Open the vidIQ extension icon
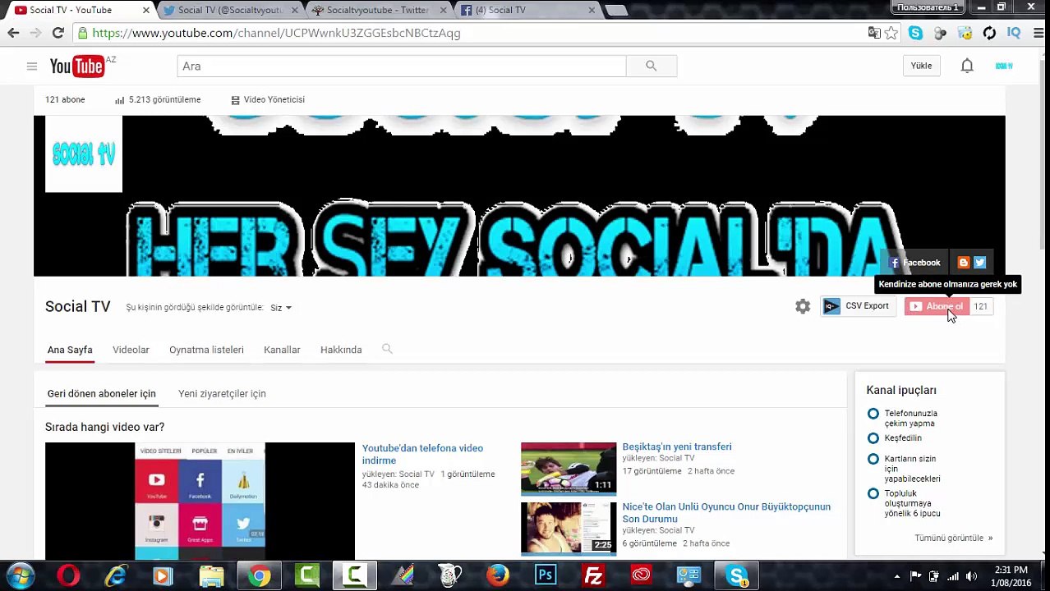Image resolution: width=1050 pixels, height=591 pixels. pos(1013,33)
